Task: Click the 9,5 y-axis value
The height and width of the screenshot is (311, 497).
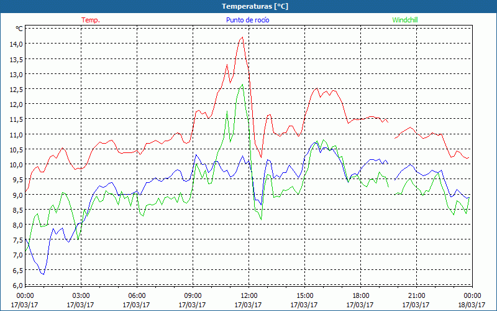Action: click(x=18, y=180)
